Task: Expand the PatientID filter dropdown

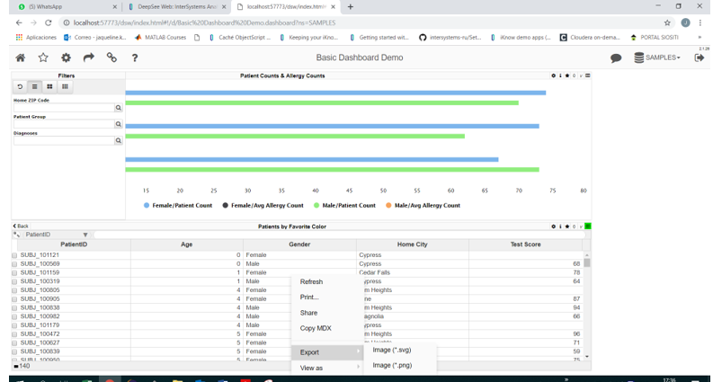Action: (85, 235)
